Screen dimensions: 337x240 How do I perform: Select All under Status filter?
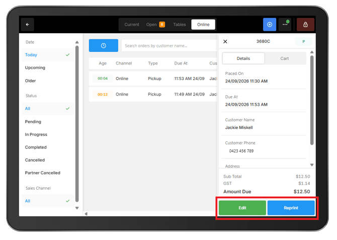point(48,109)
